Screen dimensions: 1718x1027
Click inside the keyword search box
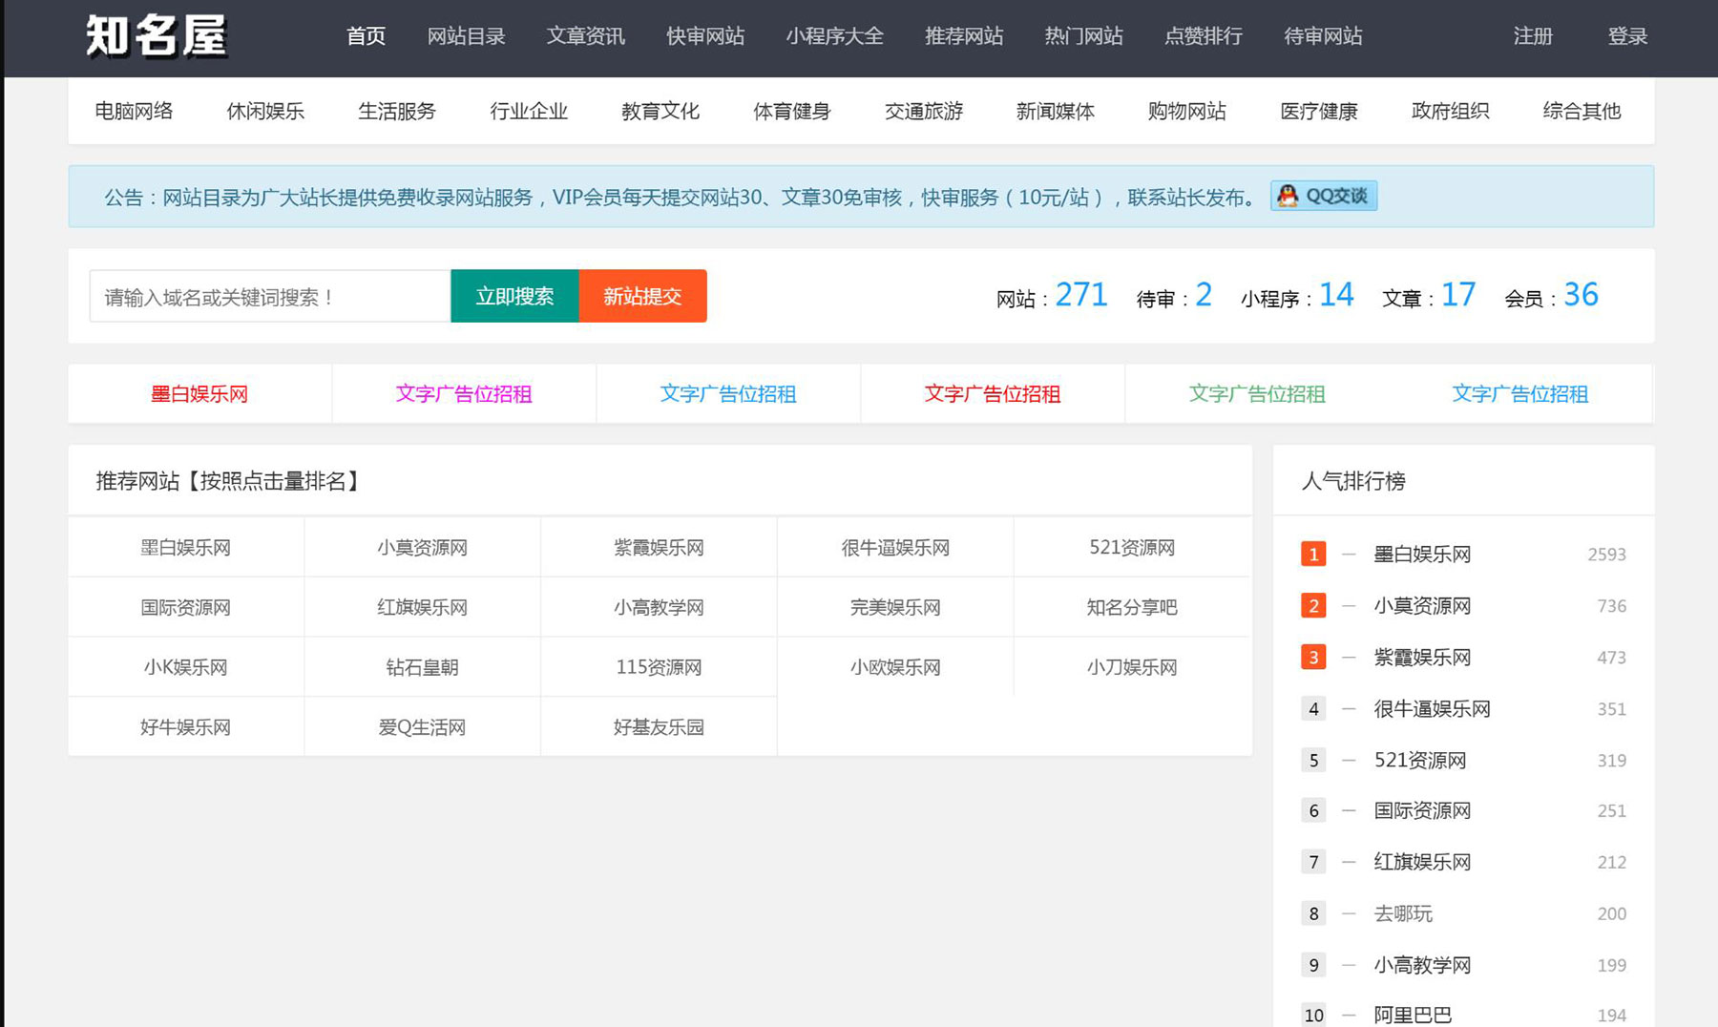(x=267, y=296)
